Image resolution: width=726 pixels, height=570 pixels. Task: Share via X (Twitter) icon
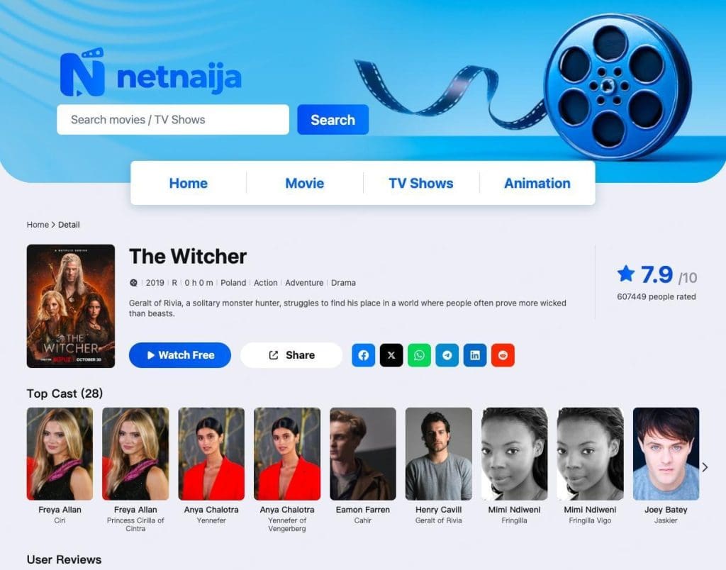click(391, 355)
